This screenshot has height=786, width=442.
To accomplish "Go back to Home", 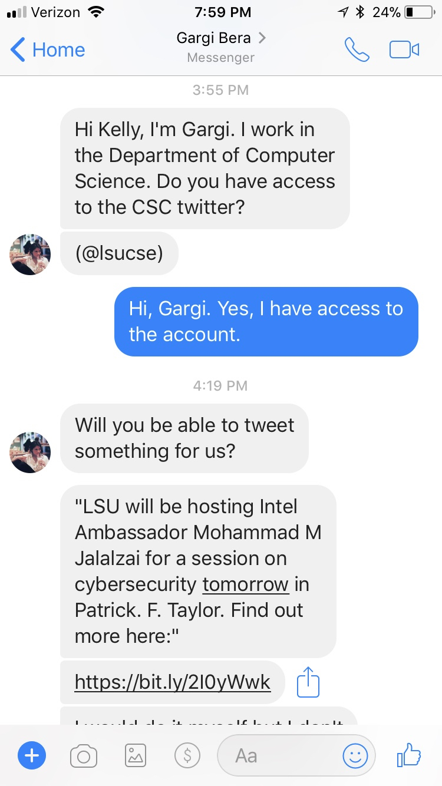I will (x=48, y=49).
